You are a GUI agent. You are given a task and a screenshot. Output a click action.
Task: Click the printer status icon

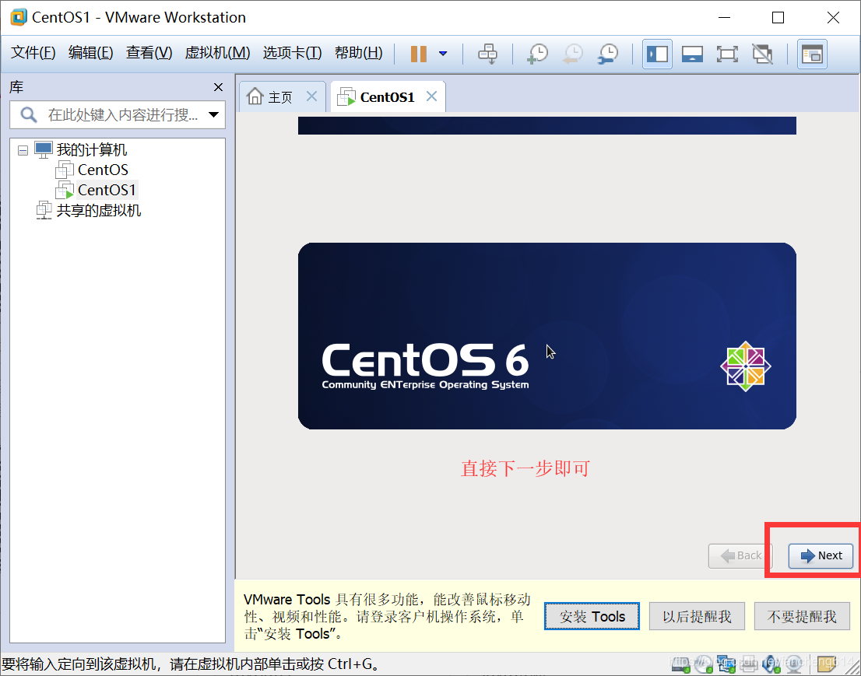[749, 664]
